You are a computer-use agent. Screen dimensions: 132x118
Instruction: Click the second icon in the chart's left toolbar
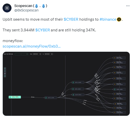coord(5,71)
